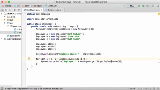Screen dimensions: 160x90
Task: Open the Search Everywhere magnifier
Action: tap(158, 6)
